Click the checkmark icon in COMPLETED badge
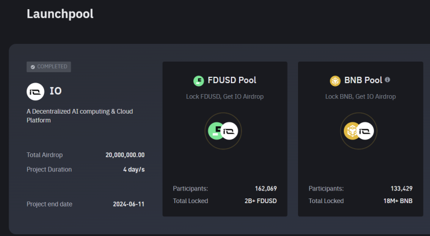 coord(32,67)
